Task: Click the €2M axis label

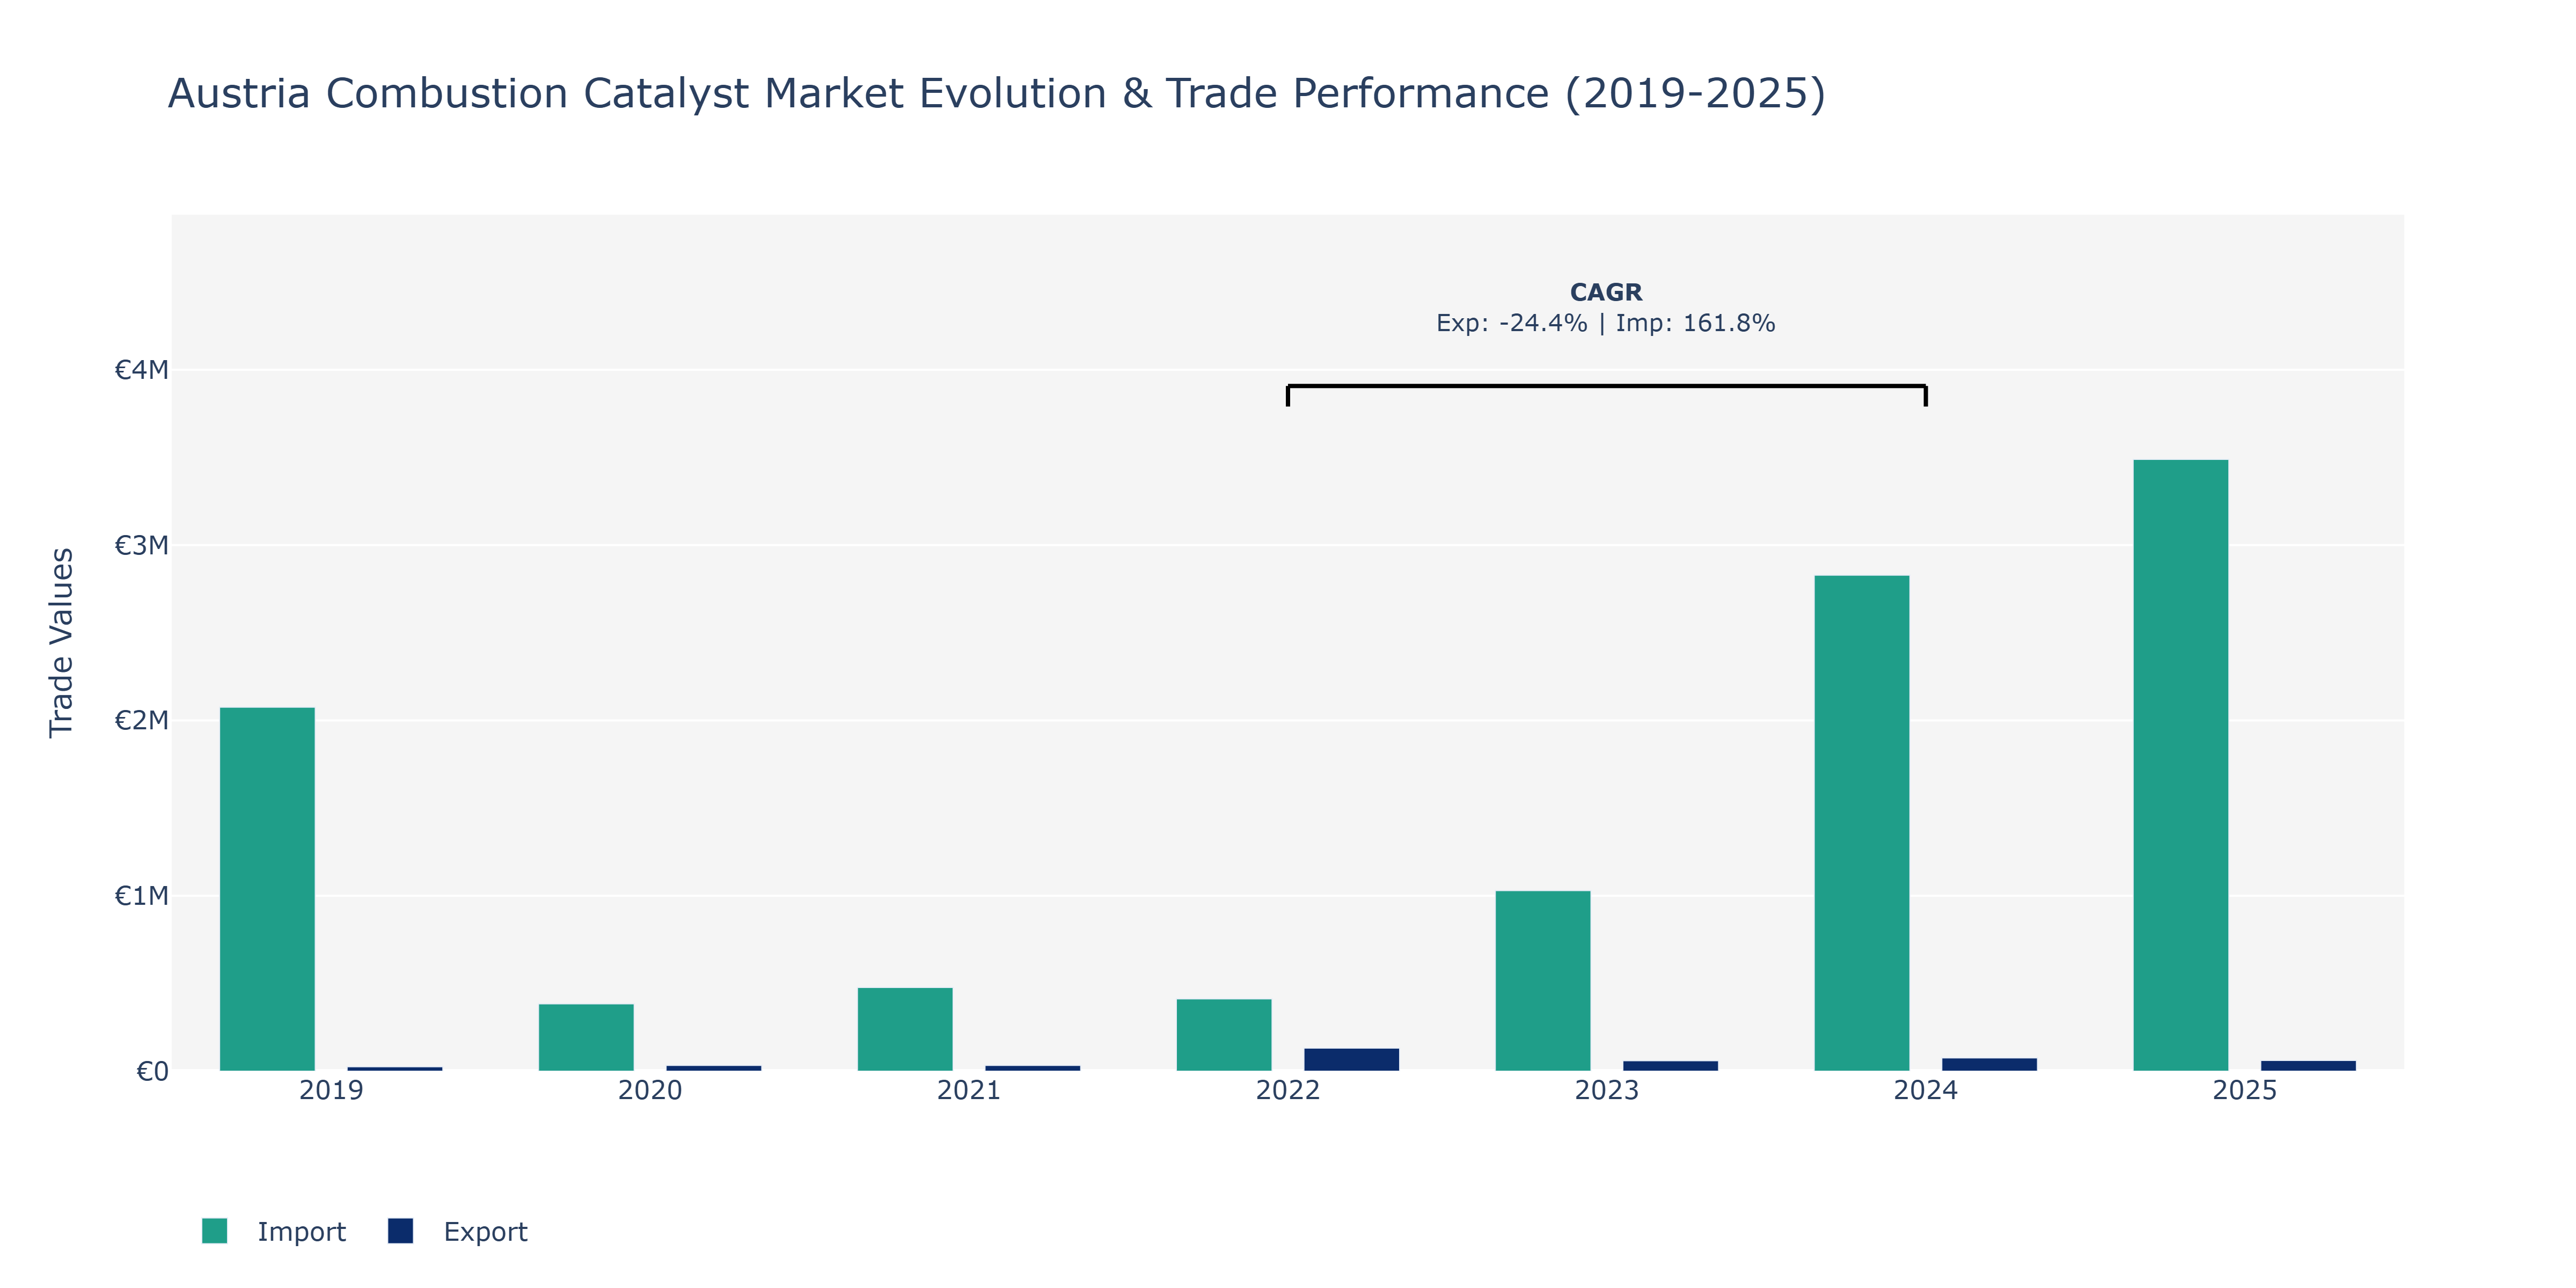Action: point(141,720)
